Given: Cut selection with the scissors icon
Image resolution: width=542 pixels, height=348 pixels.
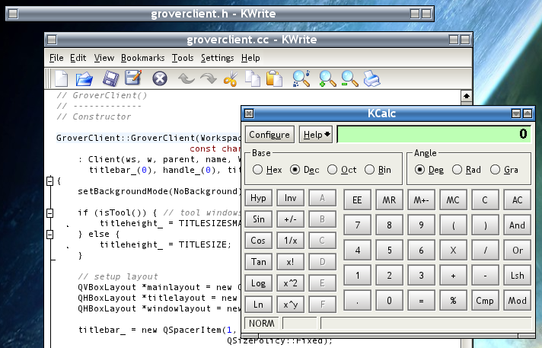Looking at the screenshot, I should coord(231,78).
